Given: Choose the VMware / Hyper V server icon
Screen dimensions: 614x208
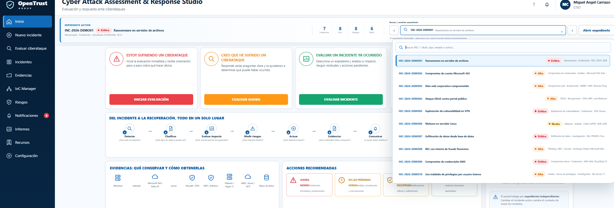Looking at the screenshot, I should [x=230, y=177].
